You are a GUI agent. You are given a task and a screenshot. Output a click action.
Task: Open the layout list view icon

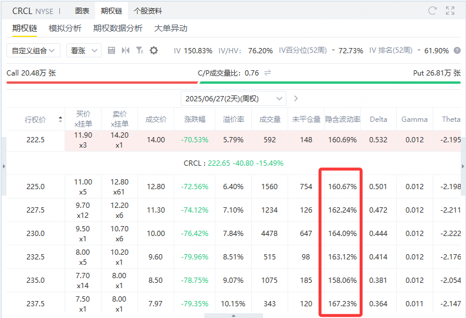point(112,50)
